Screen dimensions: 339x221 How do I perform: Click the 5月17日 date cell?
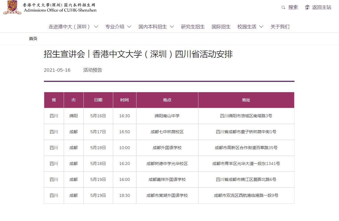[98, 132]
